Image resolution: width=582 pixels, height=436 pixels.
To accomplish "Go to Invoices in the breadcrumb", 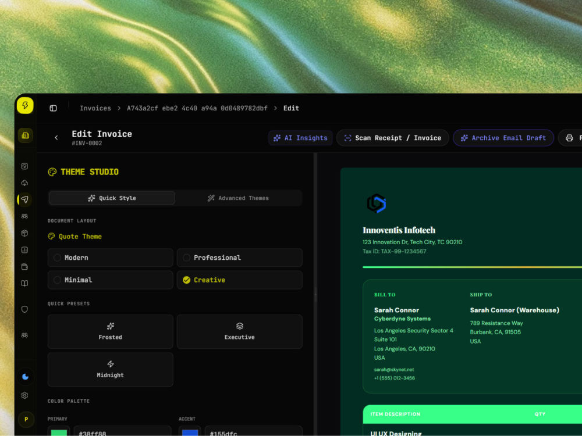I will [95, 108].
